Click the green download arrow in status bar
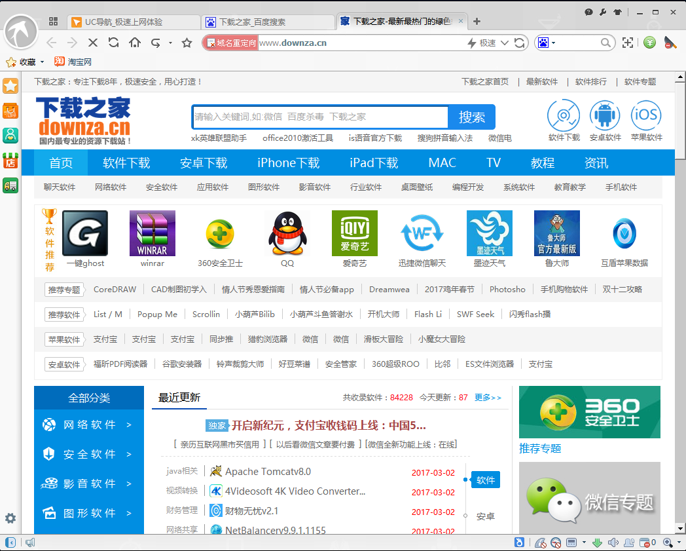 598,542
